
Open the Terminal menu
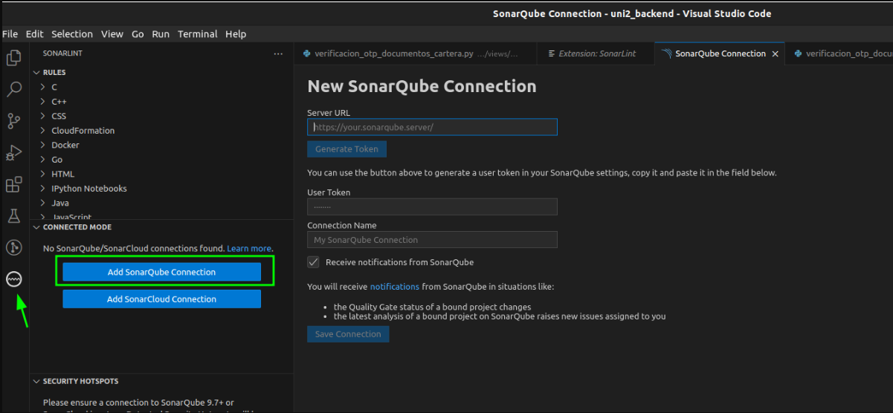coord(198,34)
